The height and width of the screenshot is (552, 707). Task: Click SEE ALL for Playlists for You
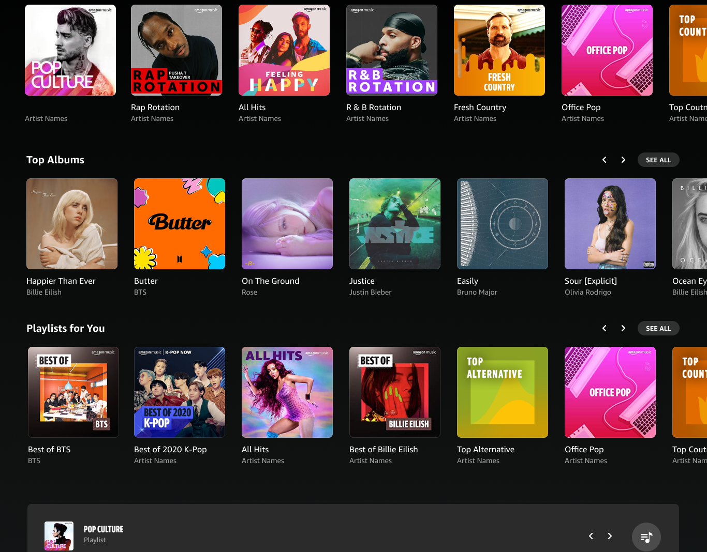(658, 328)
